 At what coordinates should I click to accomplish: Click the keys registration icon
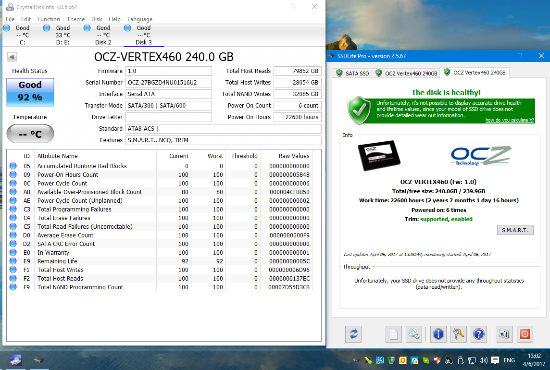point(458,334)
